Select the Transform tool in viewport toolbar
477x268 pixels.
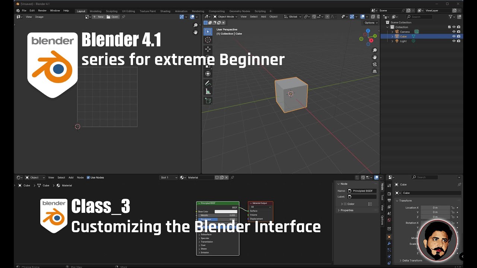(x=208, y=74)
